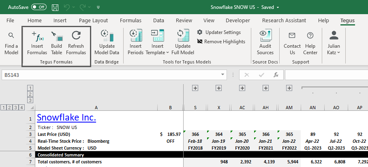Viewport: 368px width, 167px height.
Task: Refresh Formulas in the Tegus ribbon
Action: (x=76, y=44)
